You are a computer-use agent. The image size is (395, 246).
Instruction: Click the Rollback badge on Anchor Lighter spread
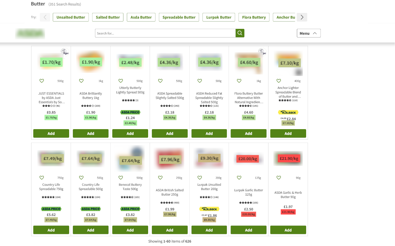pyautogui.click(x=288, y=112)
